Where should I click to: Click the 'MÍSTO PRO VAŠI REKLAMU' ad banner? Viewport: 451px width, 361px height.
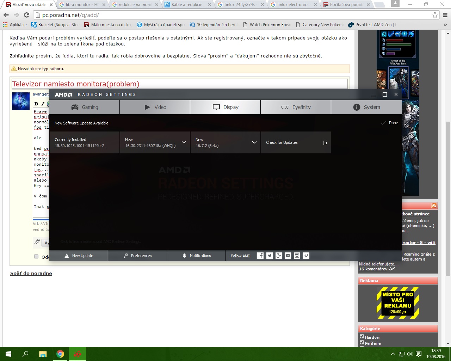(x=398, y=303)
